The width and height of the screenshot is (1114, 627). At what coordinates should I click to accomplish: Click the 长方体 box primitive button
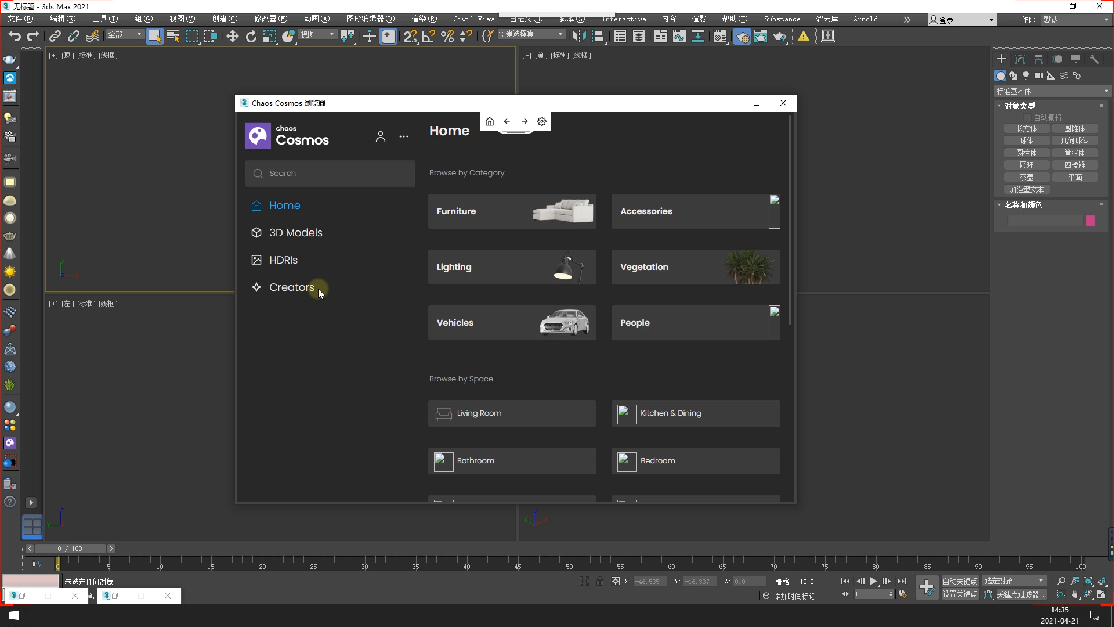coord(1026,128)
